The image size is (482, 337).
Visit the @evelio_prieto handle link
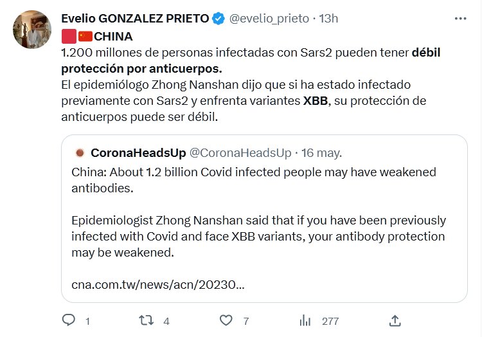269,19
